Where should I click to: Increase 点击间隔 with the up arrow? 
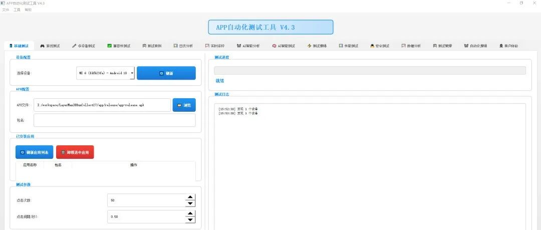click(190, 213)
